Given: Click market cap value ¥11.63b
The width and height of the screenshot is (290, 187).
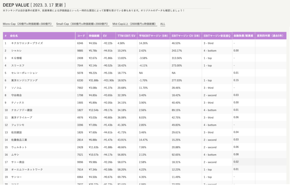Looking at the screenshot, I should point(93,147).
